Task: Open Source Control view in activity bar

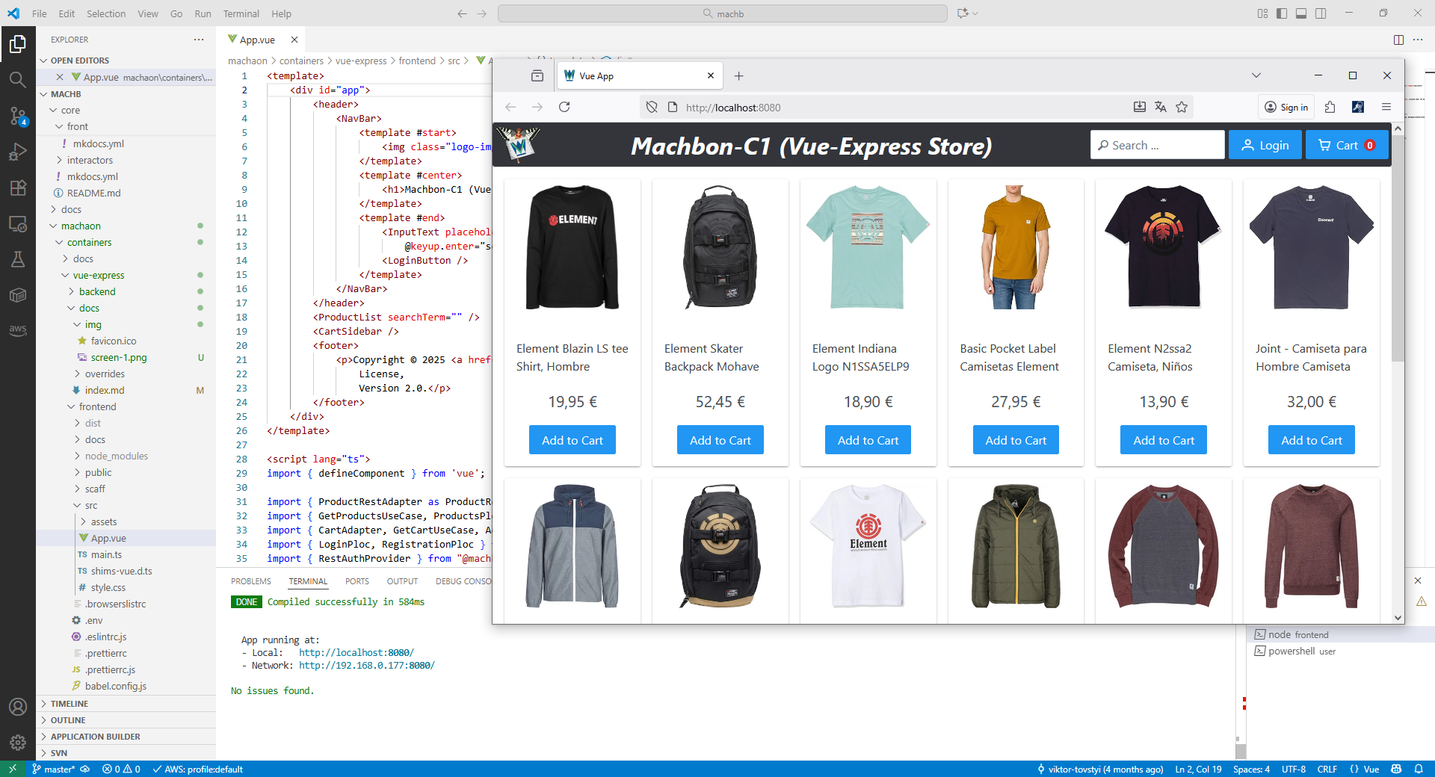Action: tap(18, 115)
